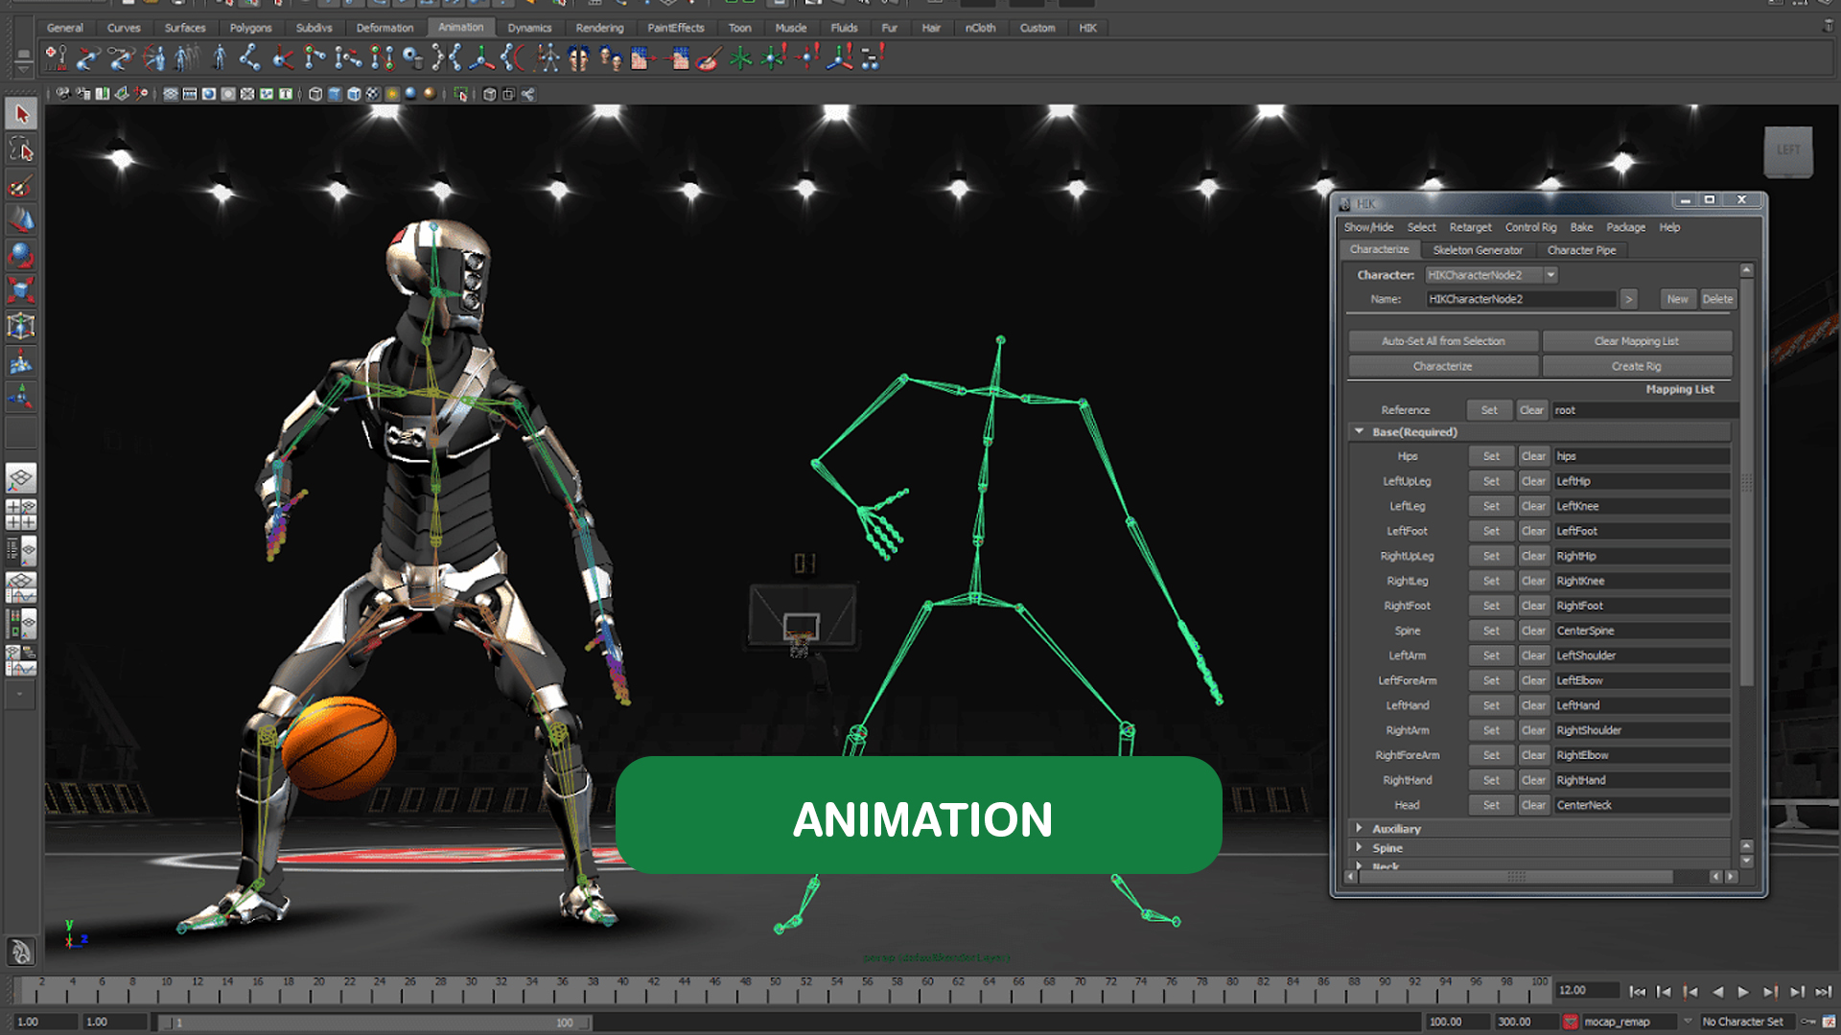Click the red Set Key icon on the shelf
Image resolution: width=1841 pixels, height=1035 pixels.
tap(53, 59)
